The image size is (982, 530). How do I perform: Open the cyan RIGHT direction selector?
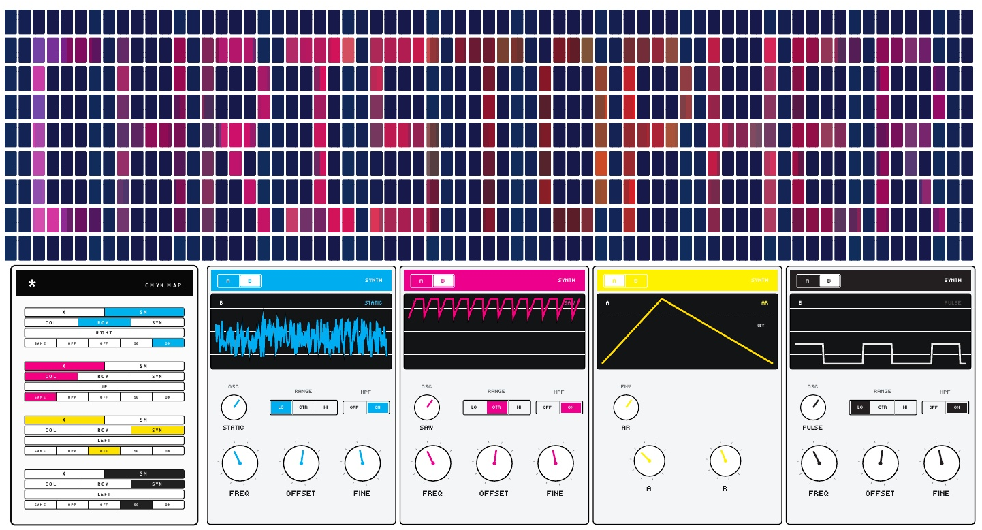tap(104, 332)
